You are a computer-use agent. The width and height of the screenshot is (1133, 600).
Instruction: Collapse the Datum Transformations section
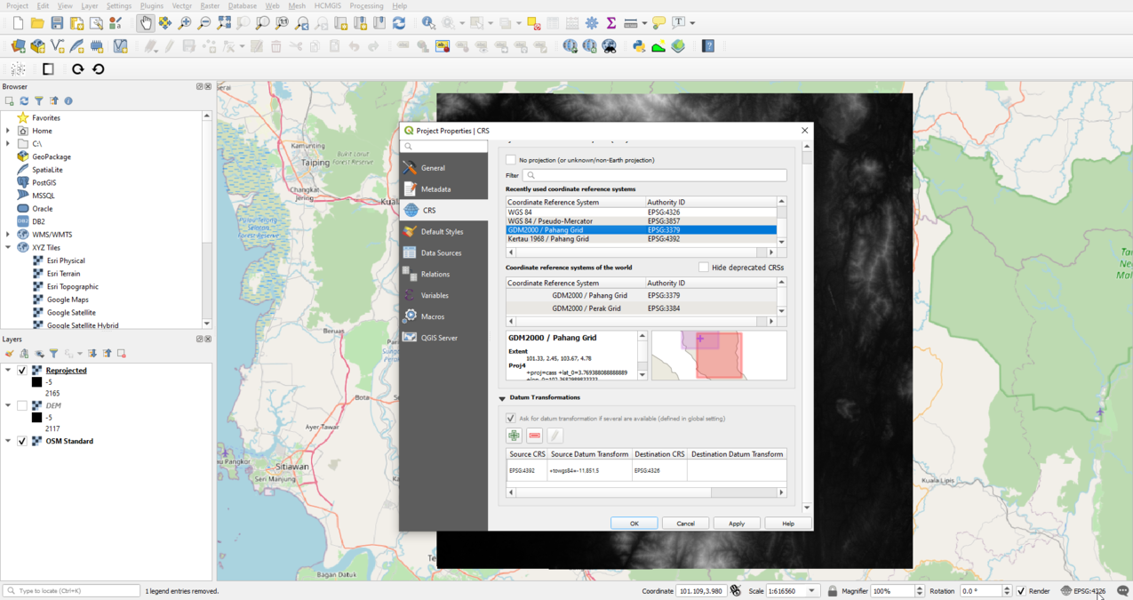[x=504, y=398]
